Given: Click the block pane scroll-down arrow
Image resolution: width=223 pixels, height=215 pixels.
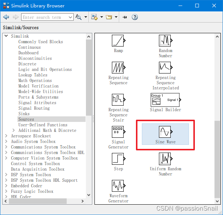Looking at the screenshot, I should tap(217, 201).
